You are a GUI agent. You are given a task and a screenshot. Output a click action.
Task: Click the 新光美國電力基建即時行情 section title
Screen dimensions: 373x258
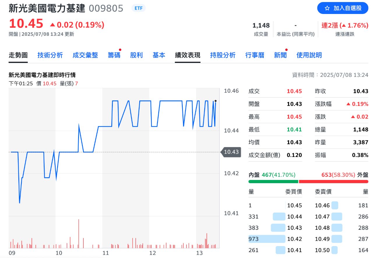[42, 75]
